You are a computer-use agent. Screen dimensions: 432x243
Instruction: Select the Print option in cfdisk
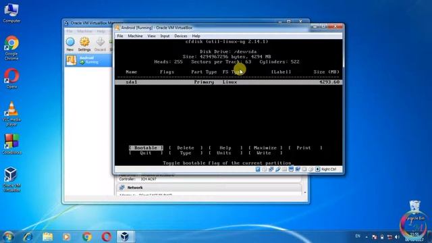tap(305, 148)
